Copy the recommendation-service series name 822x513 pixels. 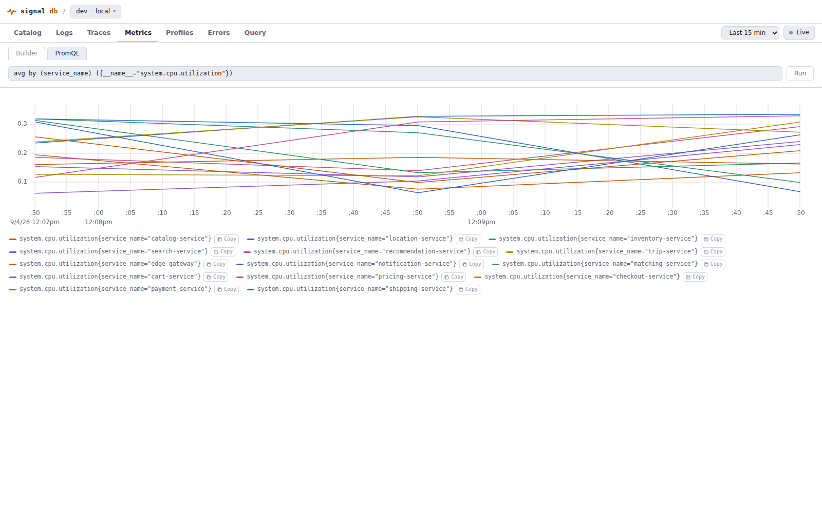[x=485, y=252]
